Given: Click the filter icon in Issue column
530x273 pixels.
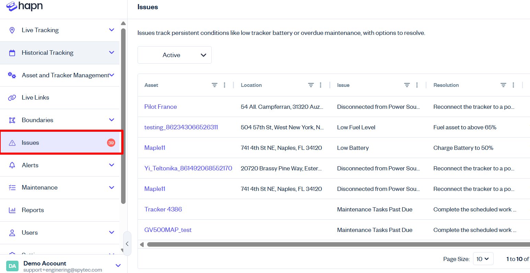Looking at the screenshot, I should coord(407,85).
